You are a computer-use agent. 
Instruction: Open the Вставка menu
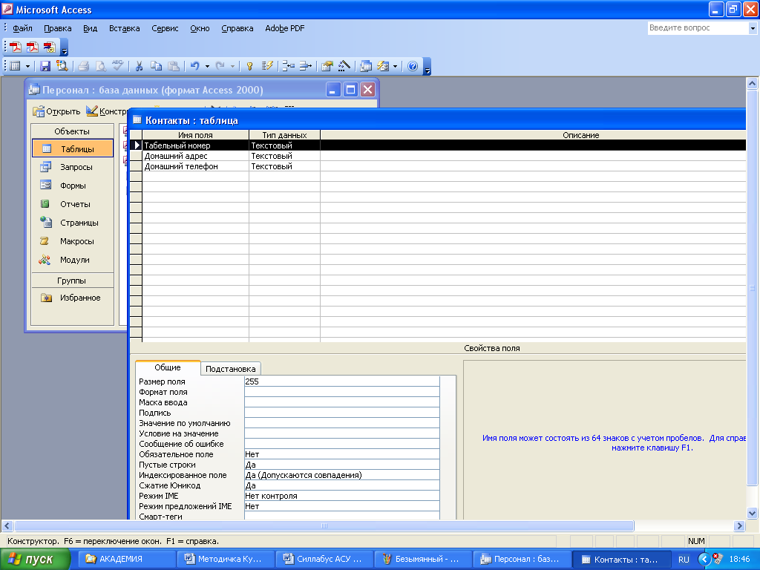point(124,28)
